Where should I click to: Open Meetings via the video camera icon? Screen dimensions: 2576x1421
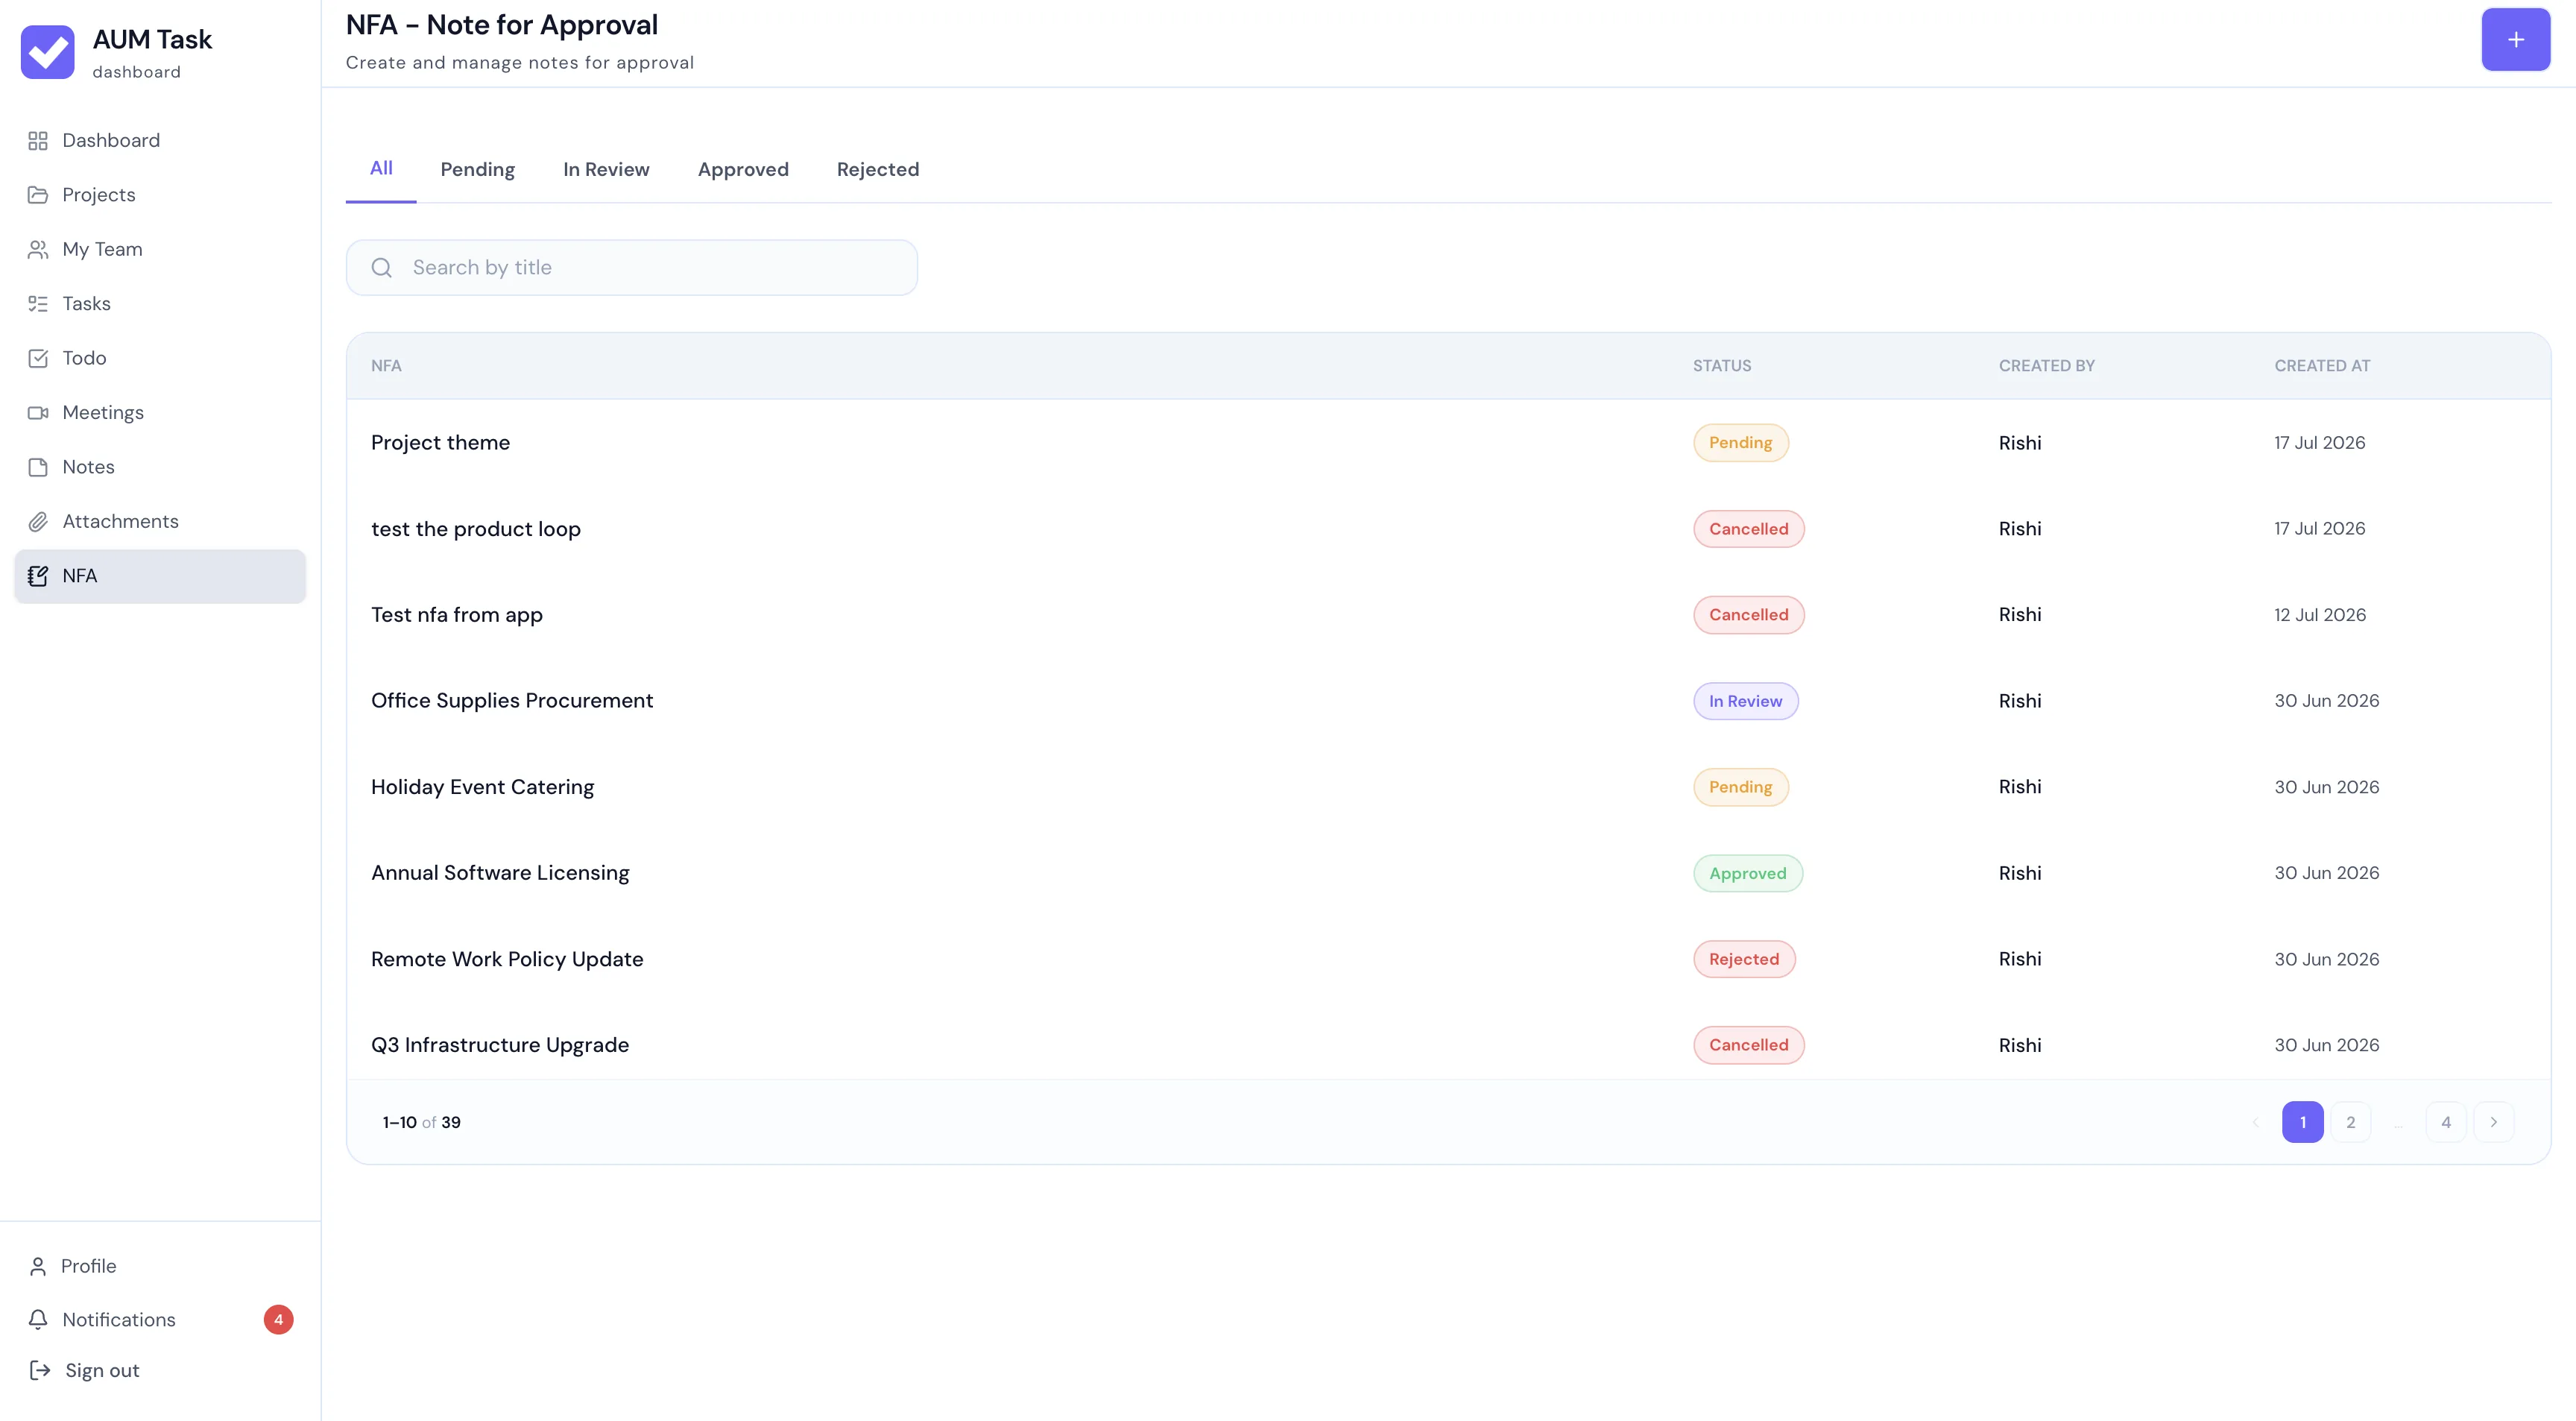(x=38, y=413)
